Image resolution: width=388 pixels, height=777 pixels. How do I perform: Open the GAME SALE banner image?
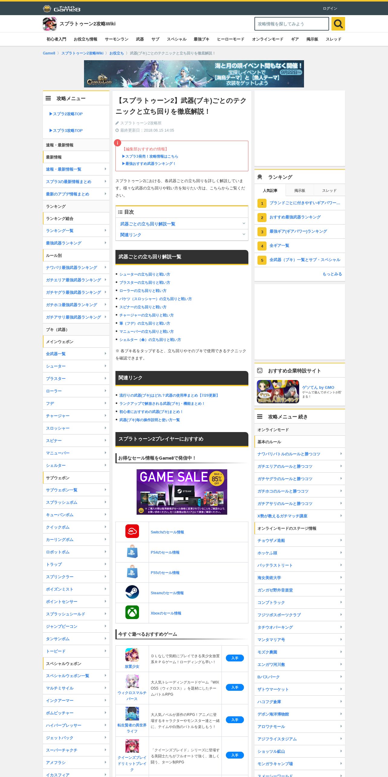pos(182,492)
